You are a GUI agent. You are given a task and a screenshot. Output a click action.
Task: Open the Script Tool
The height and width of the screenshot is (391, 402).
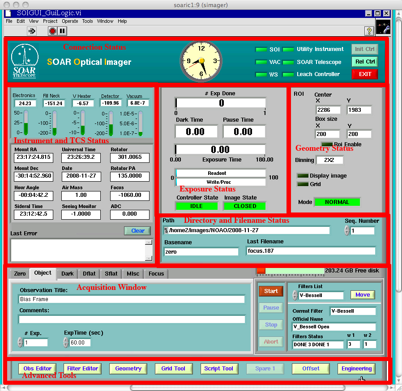coord(219,369)
